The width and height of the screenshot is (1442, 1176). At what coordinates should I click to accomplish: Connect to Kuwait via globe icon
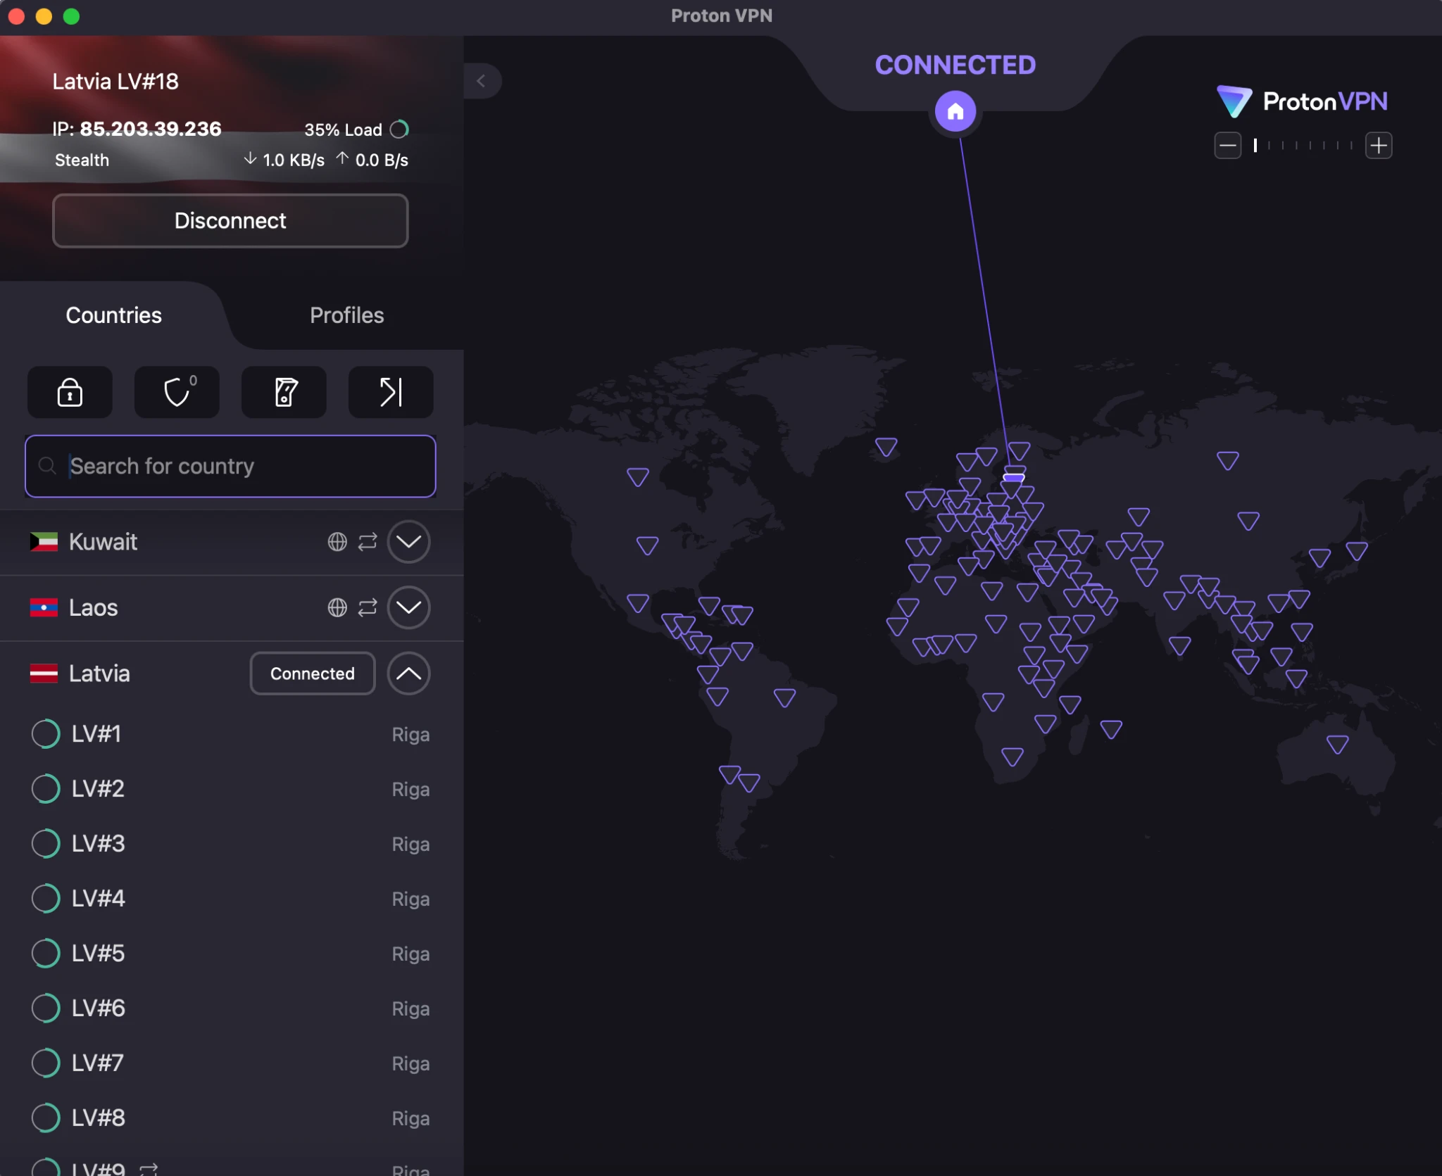(337, 542)
